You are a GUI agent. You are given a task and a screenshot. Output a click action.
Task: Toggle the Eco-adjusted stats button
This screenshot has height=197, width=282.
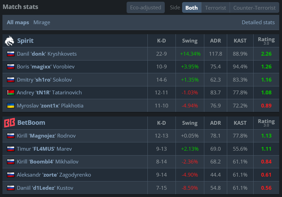tap(146, 8)
